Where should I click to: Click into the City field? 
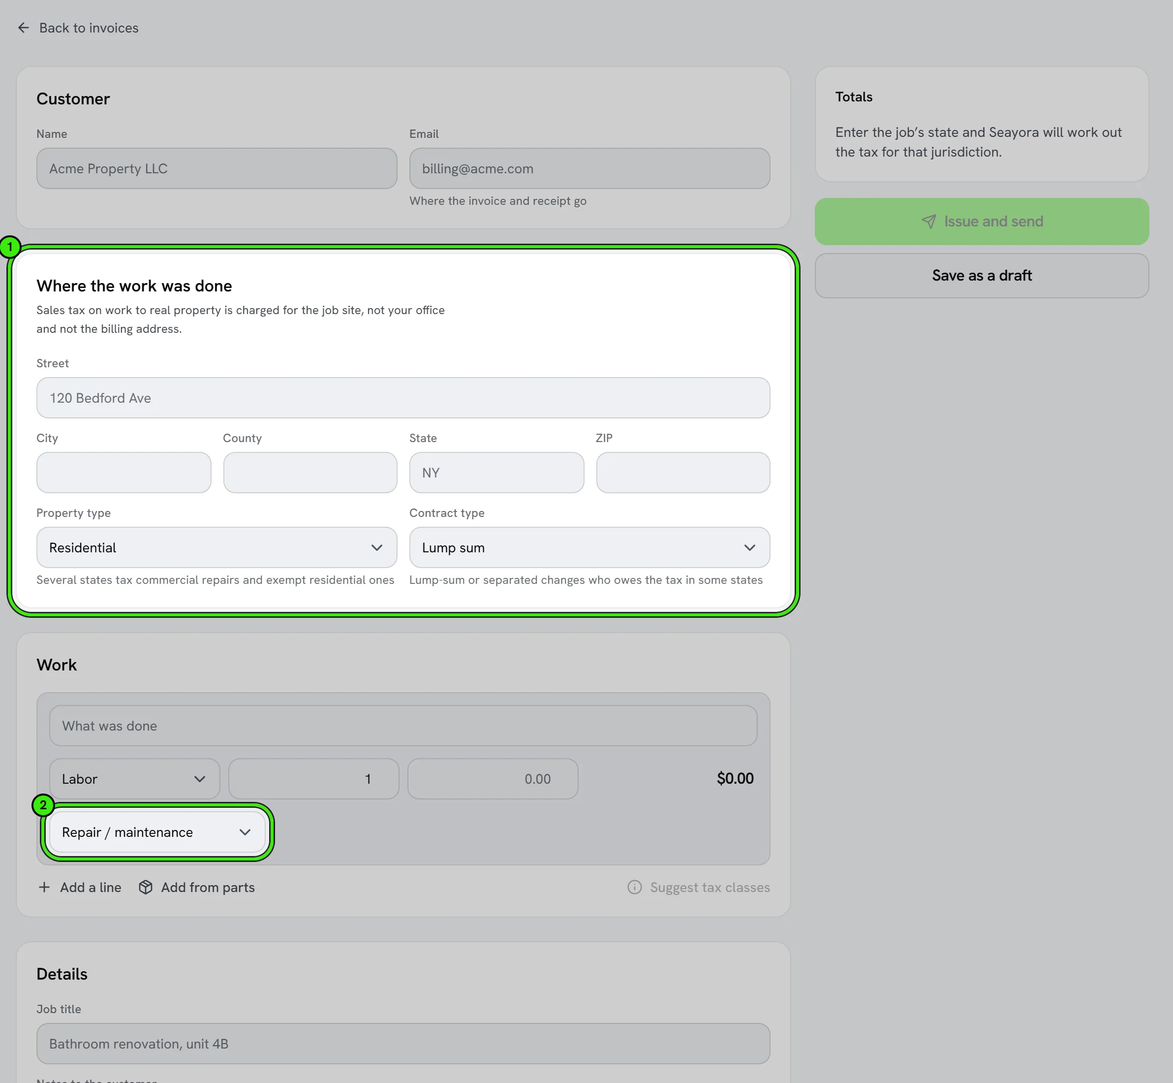(123, 473)
